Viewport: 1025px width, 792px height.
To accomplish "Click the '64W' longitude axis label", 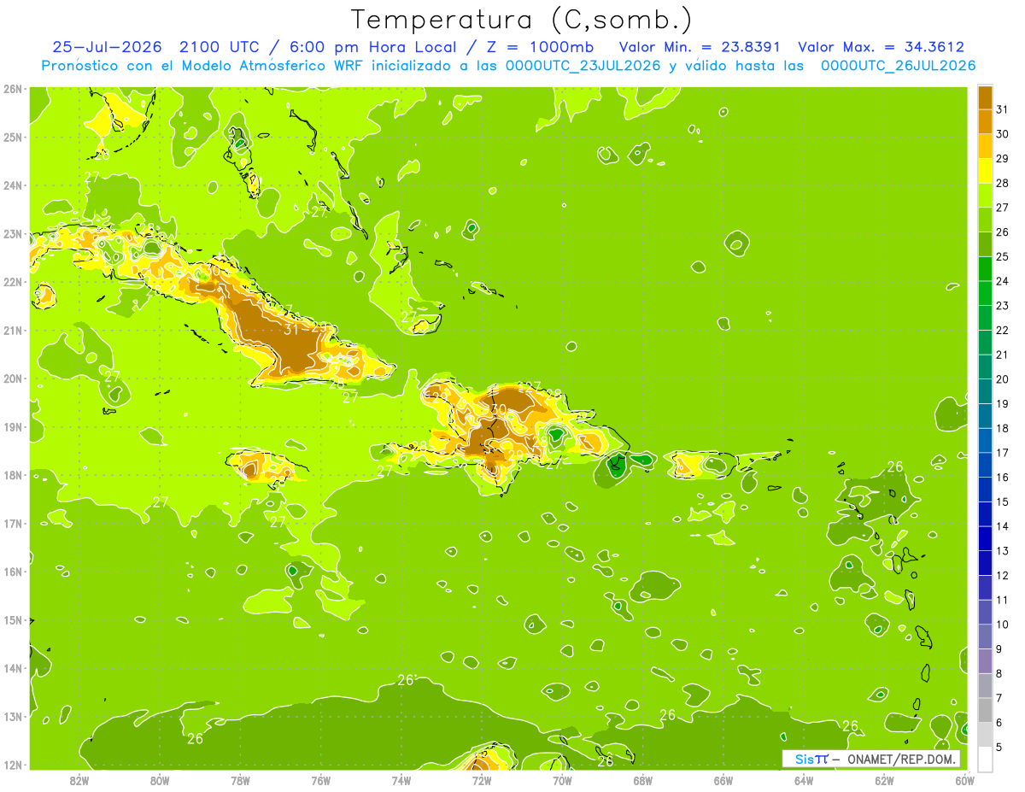I will click(x=804, y=779).
